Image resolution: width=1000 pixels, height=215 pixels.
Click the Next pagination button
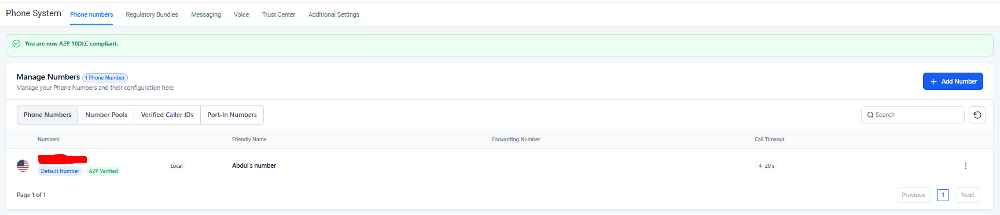click(968, 195)
